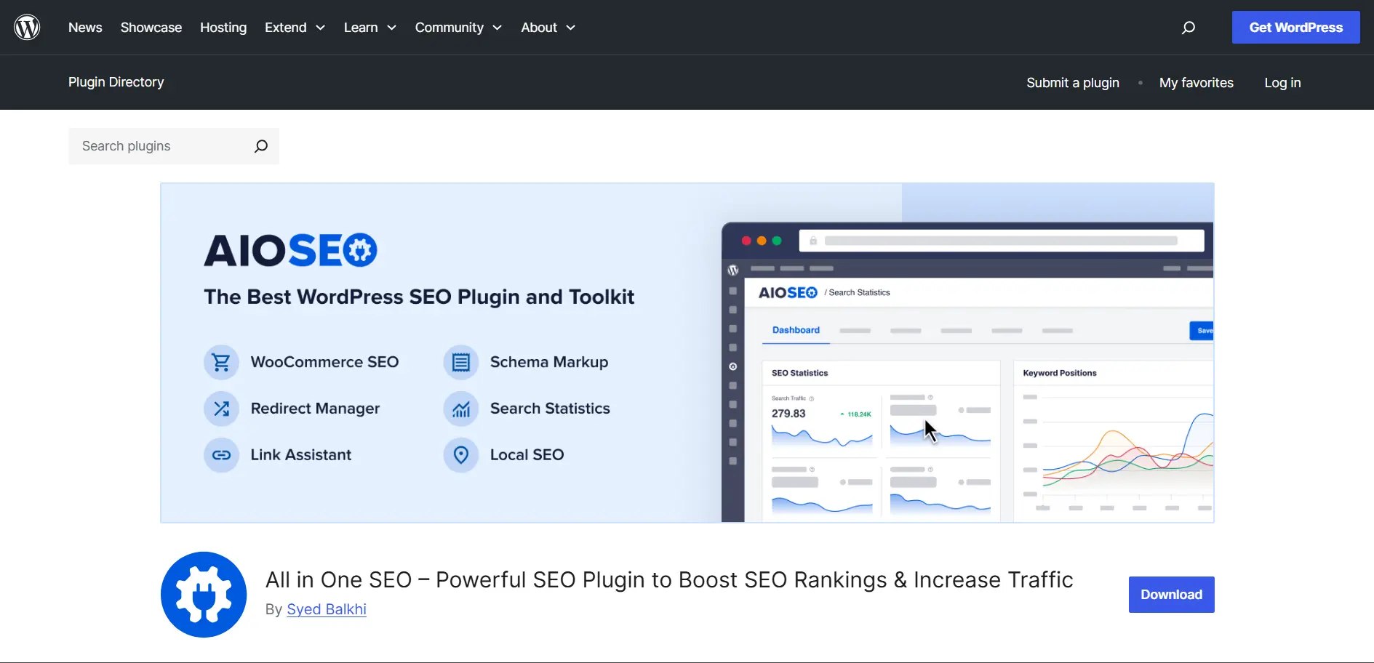Screen dimensions: 1374x663
Task: Click the Link Assistant chain icon
Action: (x=221, y=455)
